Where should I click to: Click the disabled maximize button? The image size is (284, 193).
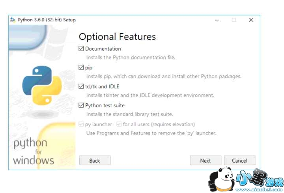point(234,20)
